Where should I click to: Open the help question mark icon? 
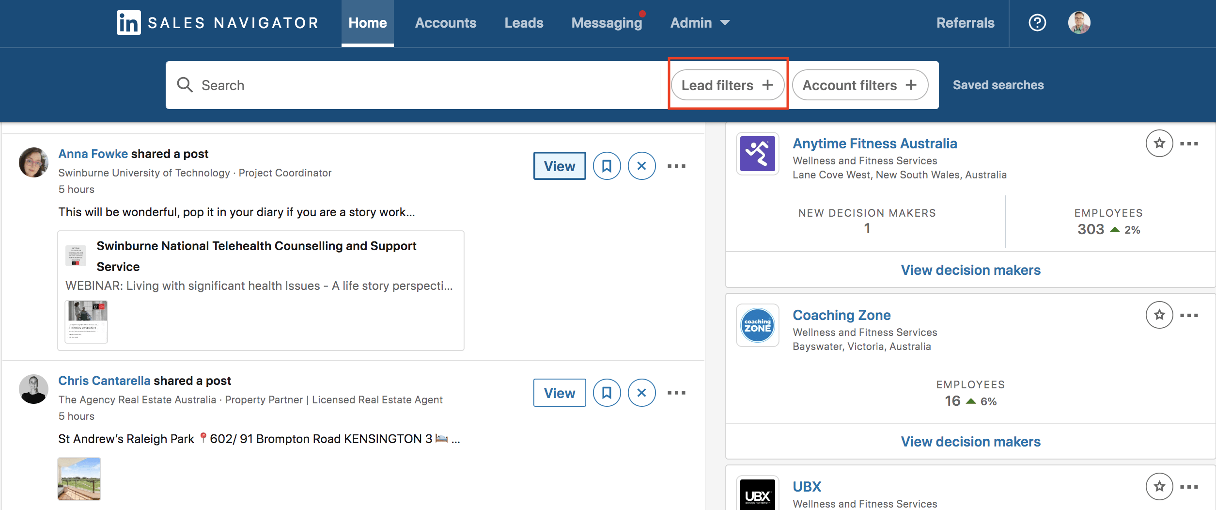(1037, 23)
